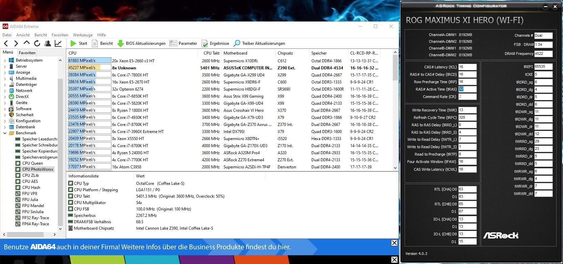Click the 61883 MPixel/s result bar
563x264 pixels.
coord(89,61)
